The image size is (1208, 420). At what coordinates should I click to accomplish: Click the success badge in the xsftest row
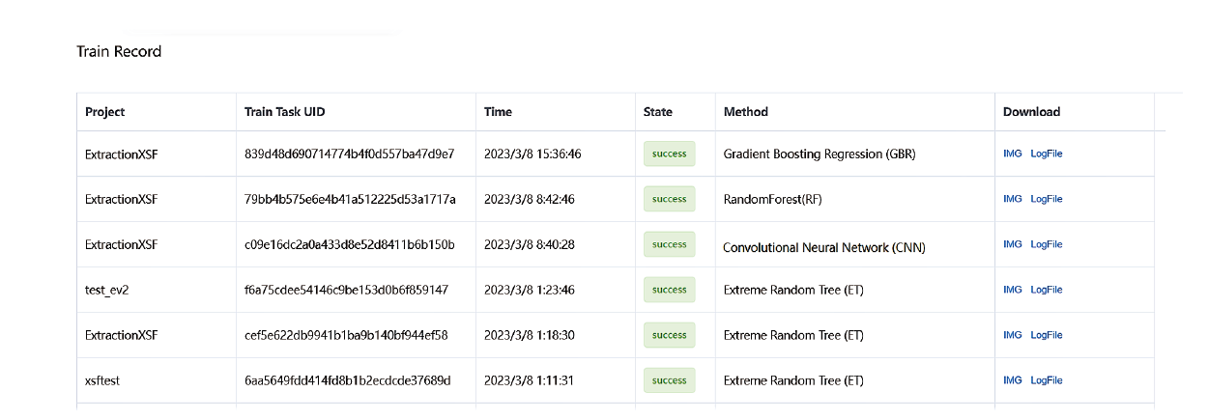[x=669, y=380]
